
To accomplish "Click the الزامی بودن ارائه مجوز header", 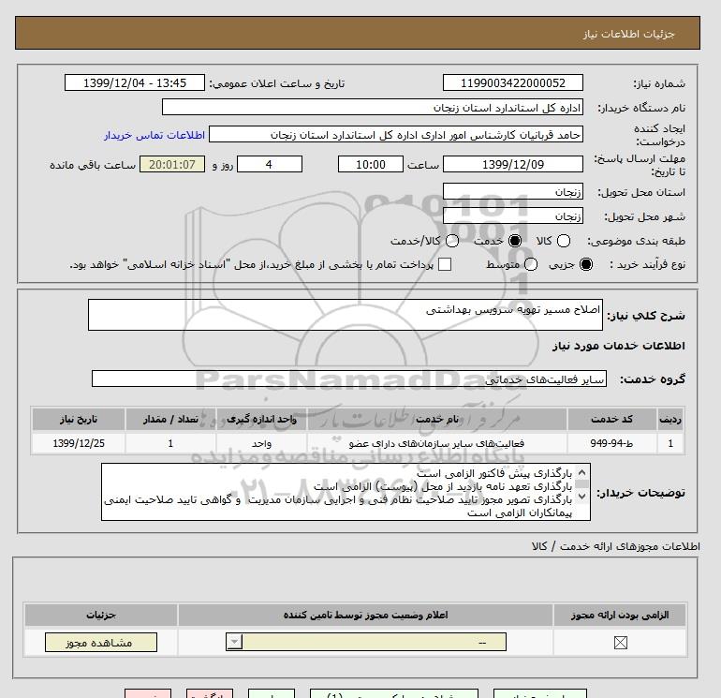I will (620, 615).
